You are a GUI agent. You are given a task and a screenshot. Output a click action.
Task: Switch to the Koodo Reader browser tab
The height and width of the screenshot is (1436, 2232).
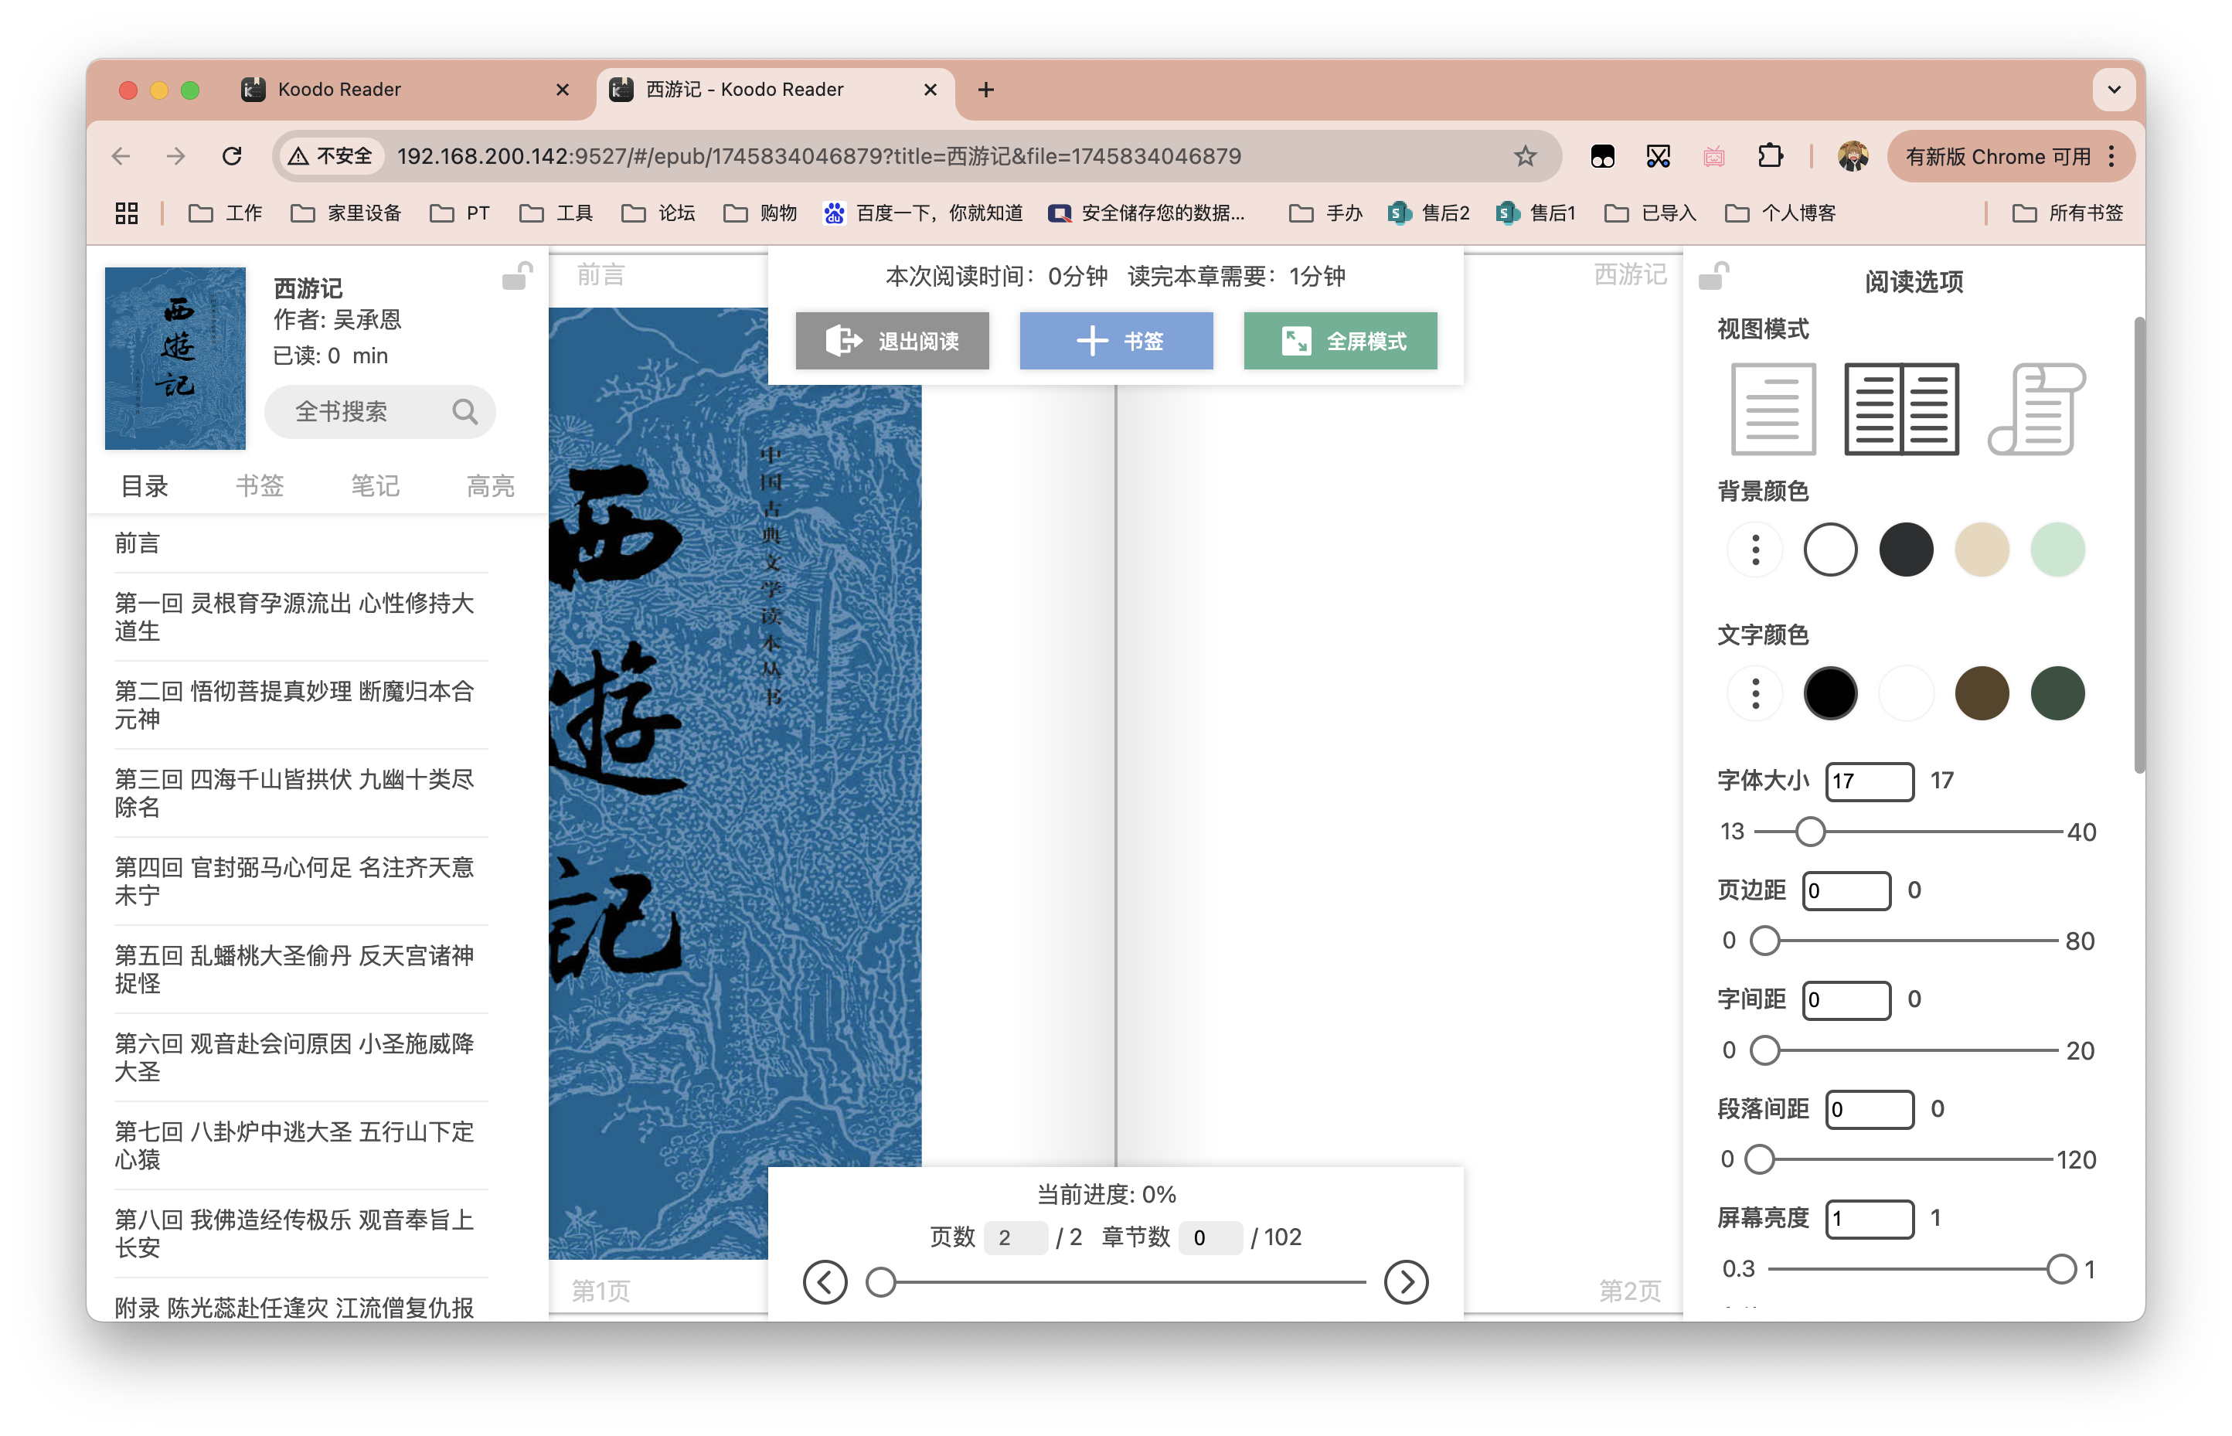click(x=406, y=90)
